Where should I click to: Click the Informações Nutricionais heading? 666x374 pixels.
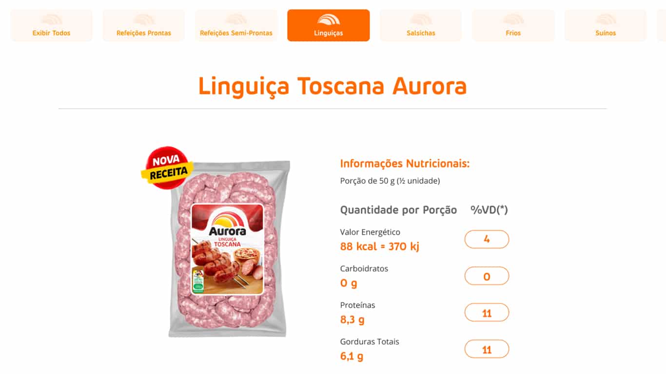(x=405, y=164)
